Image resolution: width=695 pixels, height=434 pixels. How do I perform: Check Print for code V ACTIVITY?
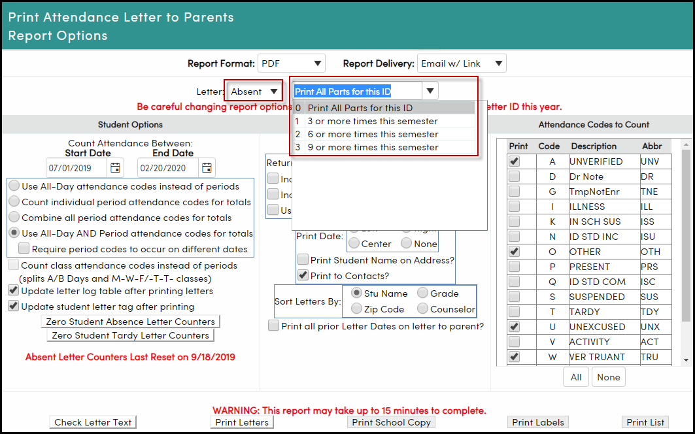pos(514,342)
